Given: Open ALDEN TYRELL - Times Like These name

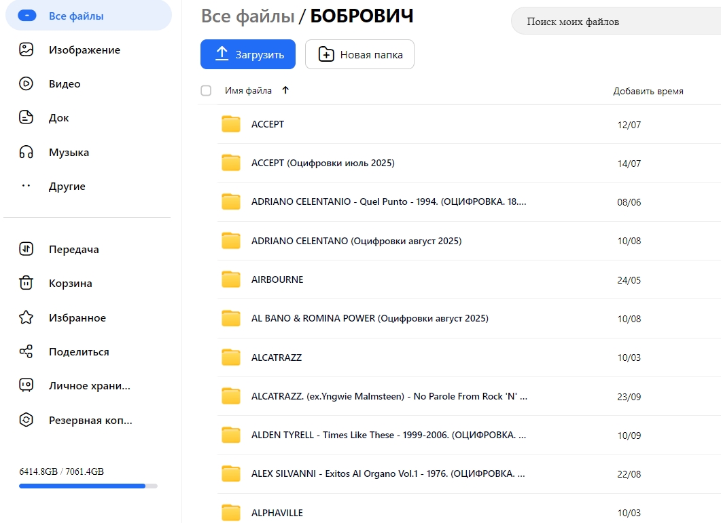Looking at the screenshot, I should pyautogui.click(x=389, y=435).
